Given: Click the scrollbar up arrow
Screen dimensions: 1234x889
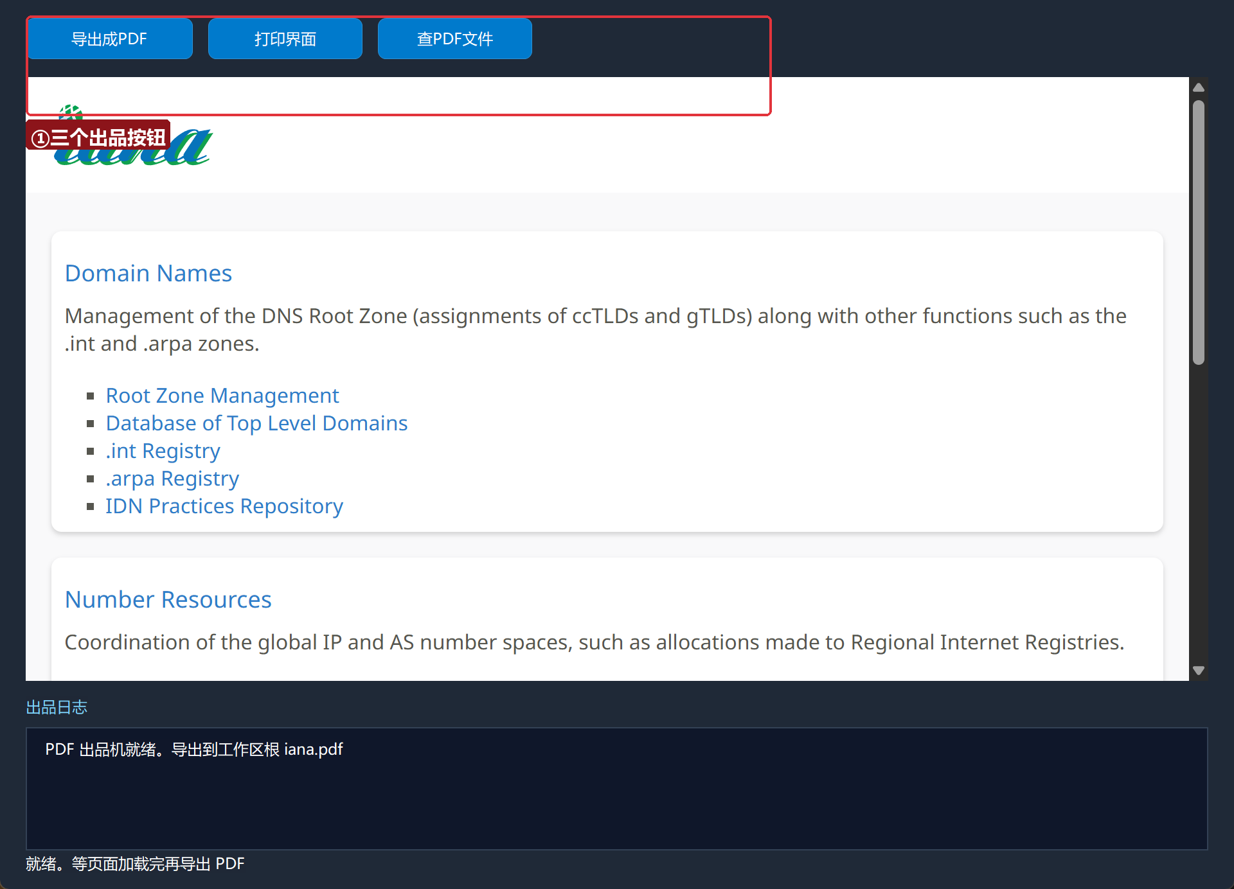Looking at the screenshot, I should click(1199, 87).
